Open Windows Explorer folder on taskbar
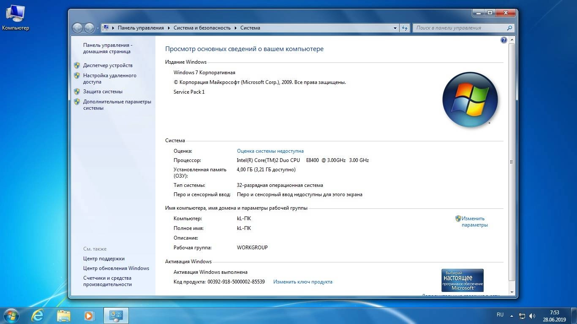 coord(64,315)
